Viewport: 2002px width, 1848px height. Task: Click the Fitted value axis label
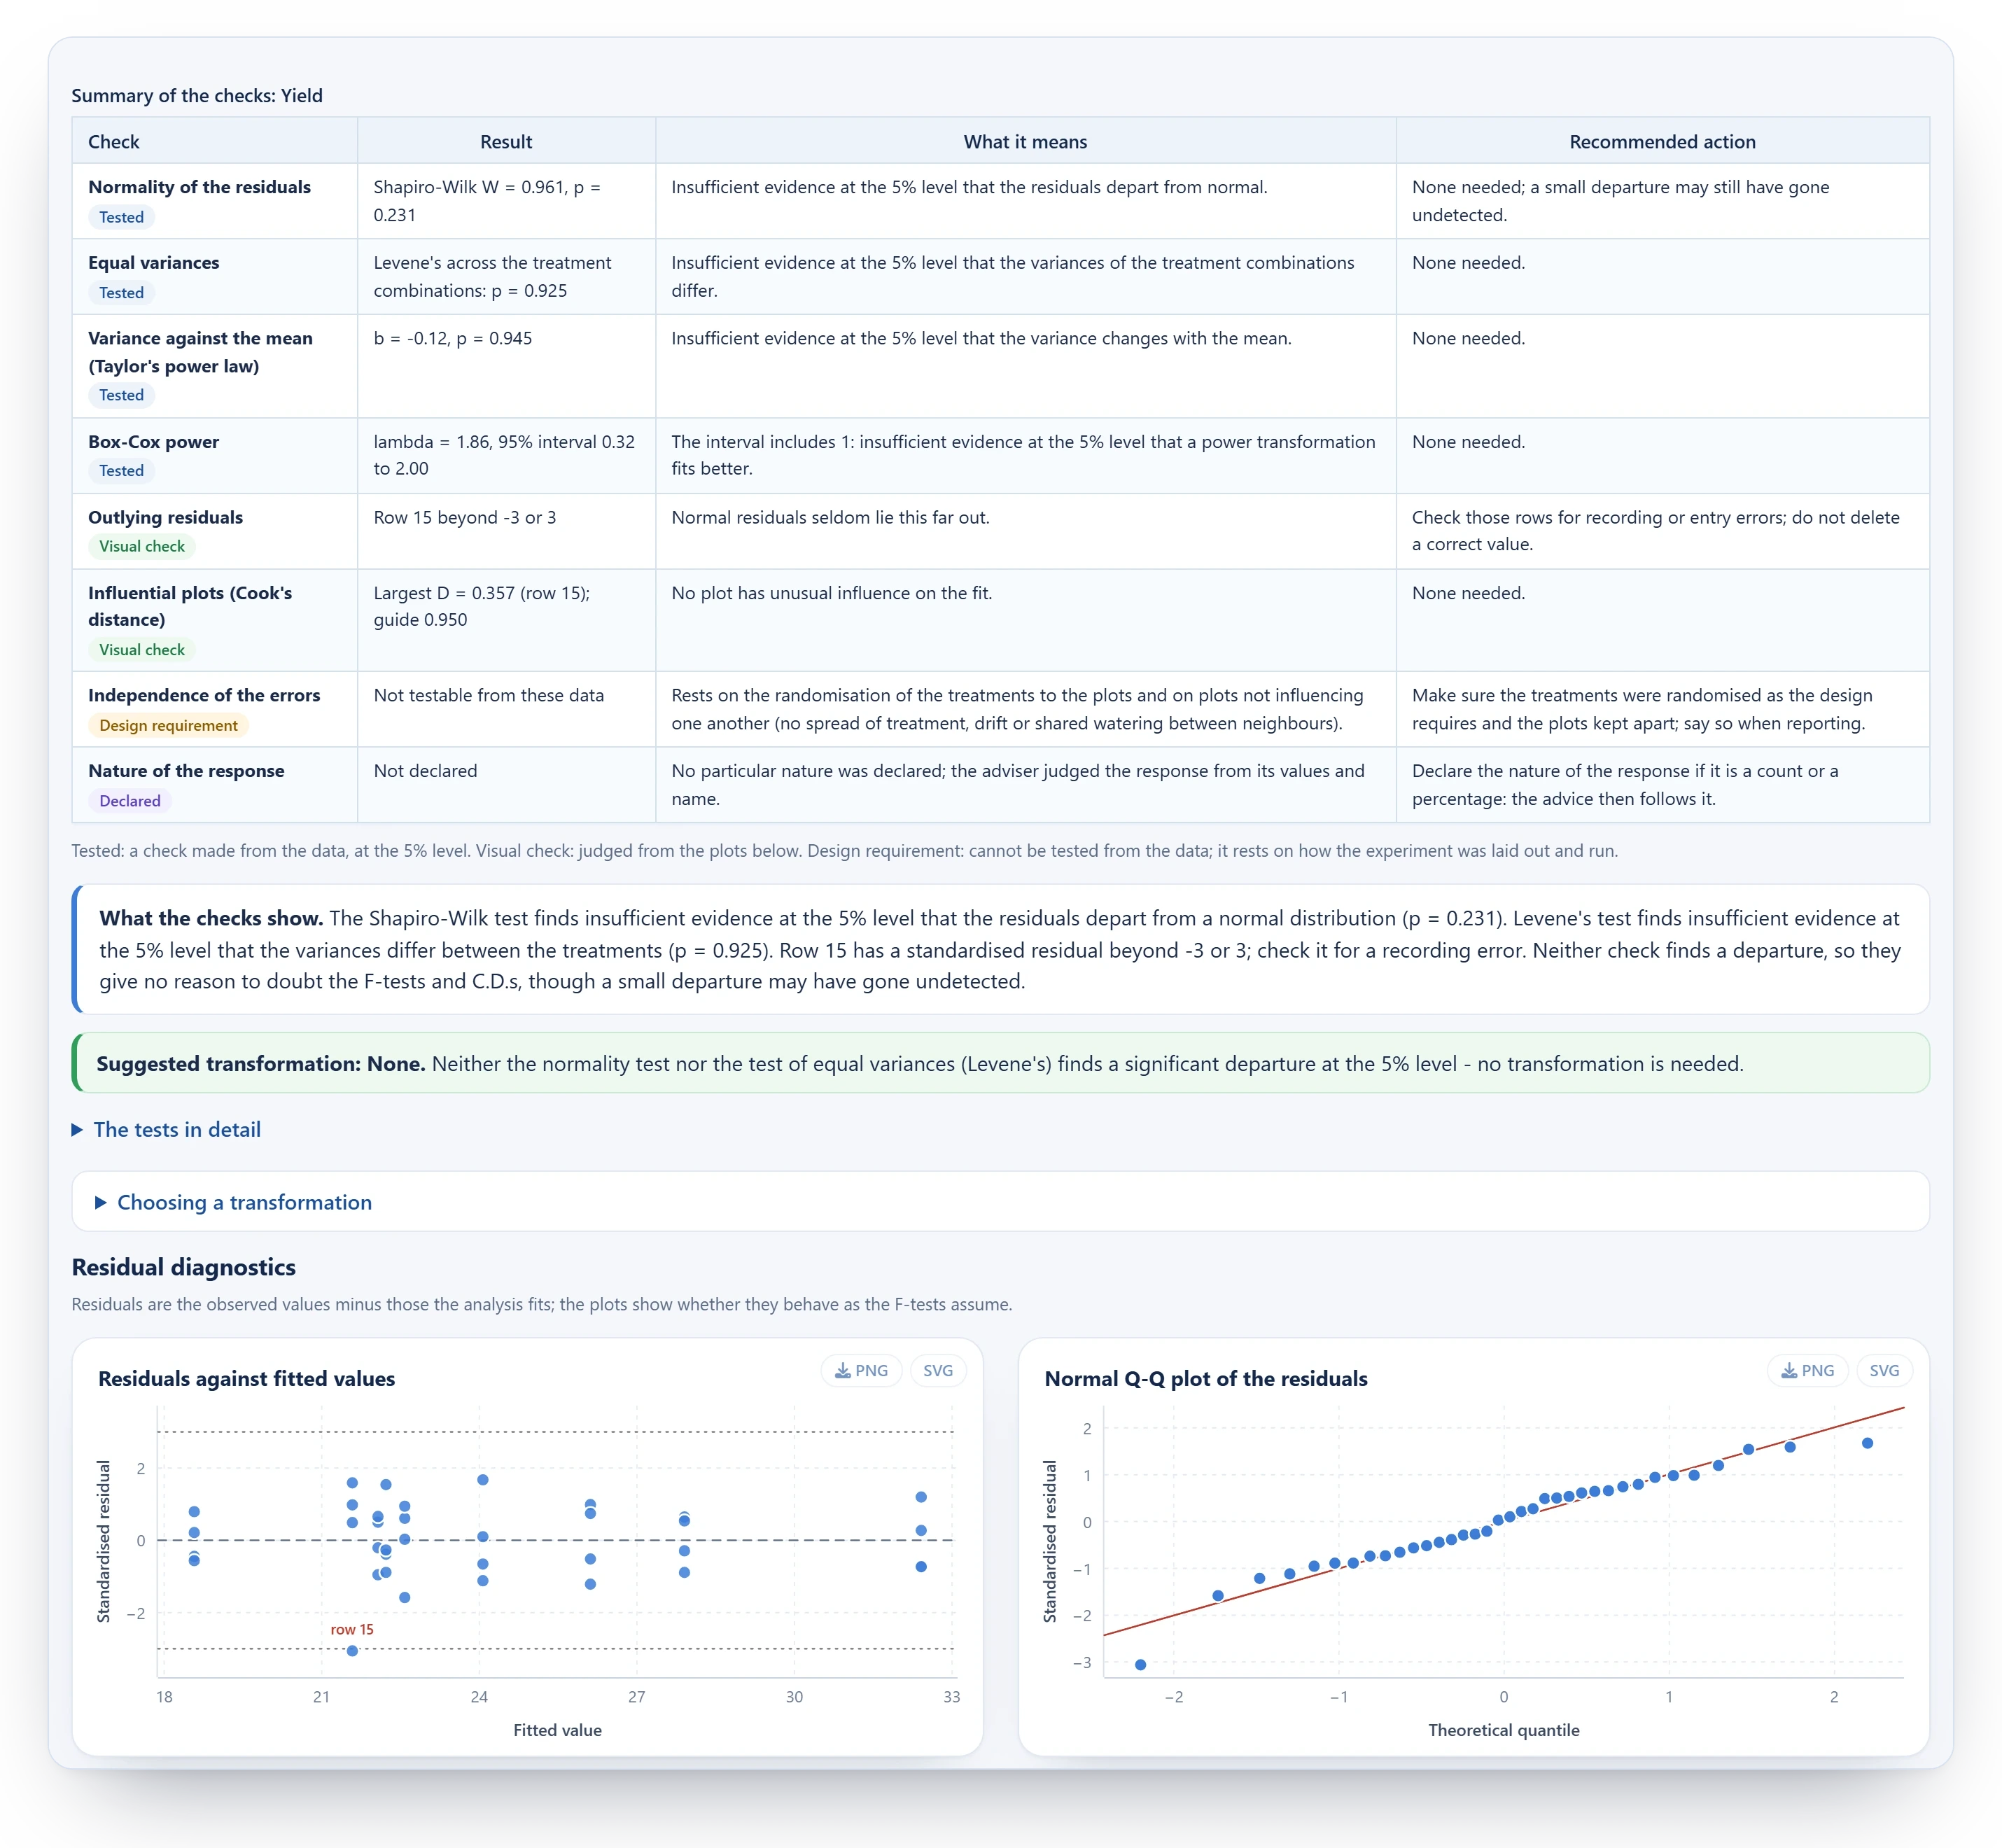(557, 1730)
